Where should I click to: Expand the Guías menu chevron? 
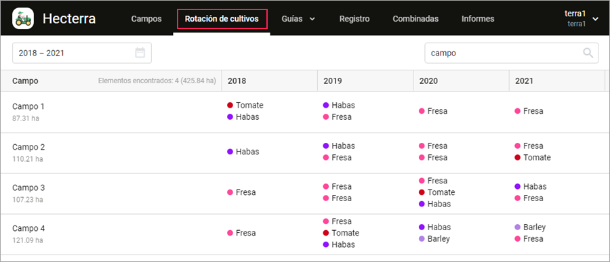tap(312, 19)
